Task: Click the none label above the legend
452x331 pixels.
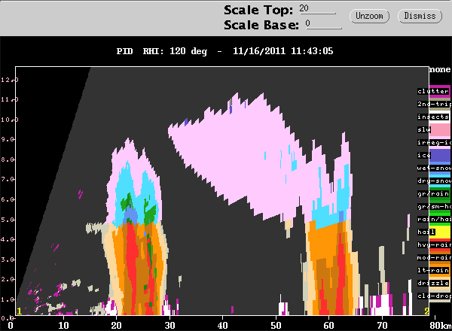Action: pyautogui.click(x=440, y=69)
